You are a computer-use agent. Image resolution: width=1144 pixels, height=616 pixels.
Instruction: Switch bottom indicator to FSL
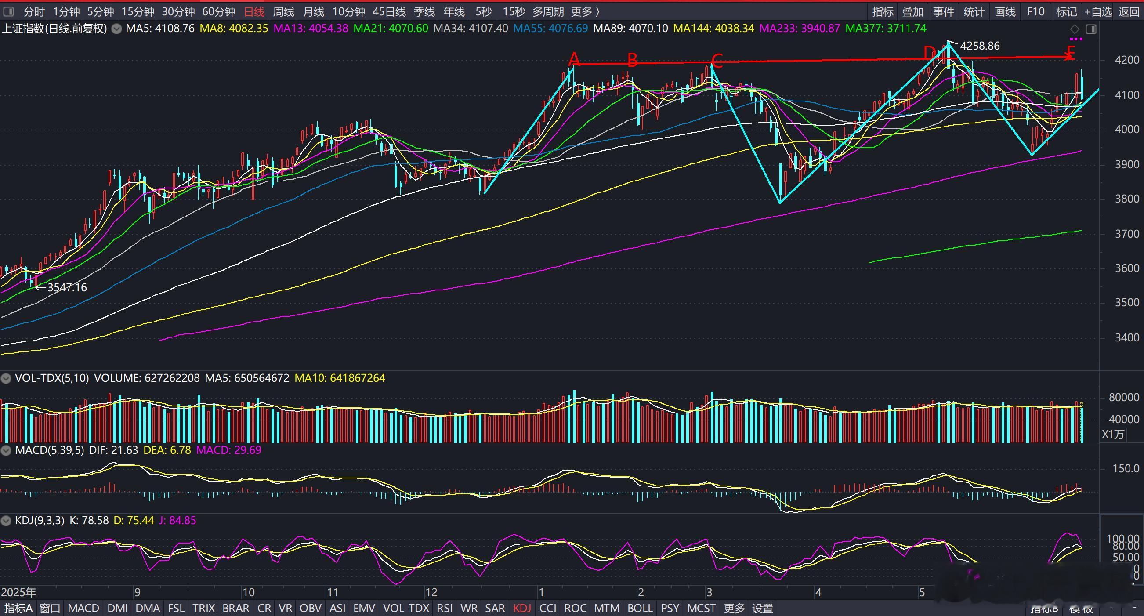coord(176,608)
